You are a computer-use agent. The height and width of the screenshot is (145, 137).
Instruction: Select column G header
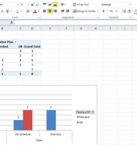81,28
